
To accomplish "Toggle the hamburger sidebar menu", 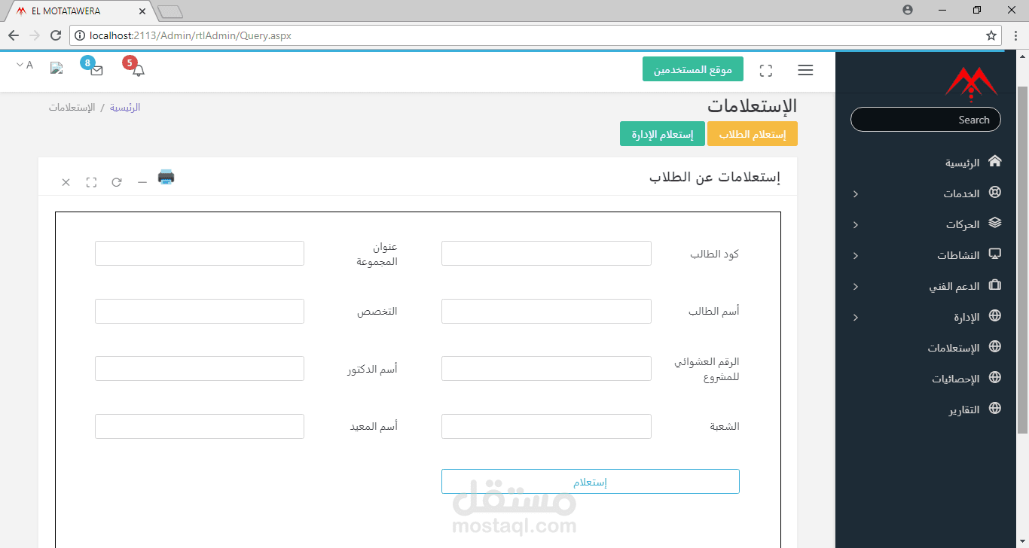I will pyautogui.click(x=805, y=70).
